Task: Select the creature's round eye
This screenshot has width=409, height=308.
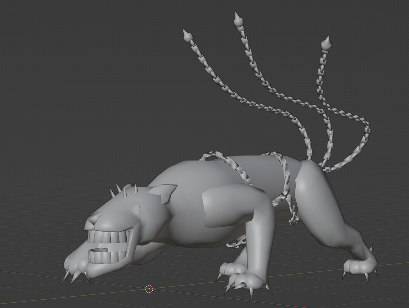Action: click(x=136, y=209)
